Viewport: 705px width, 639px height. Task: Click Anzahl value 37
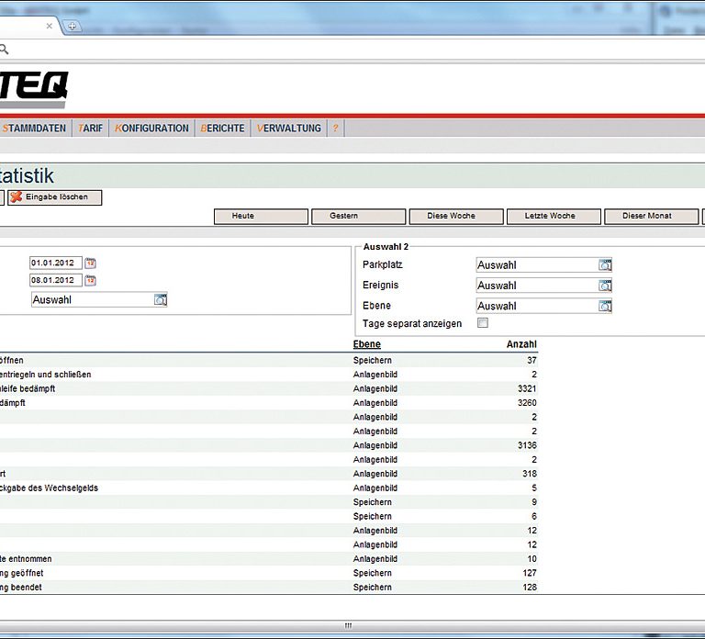click(x=532, y=361)
